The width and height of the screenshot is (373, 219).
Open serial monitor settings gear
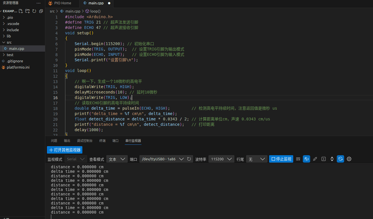(349, 159)
